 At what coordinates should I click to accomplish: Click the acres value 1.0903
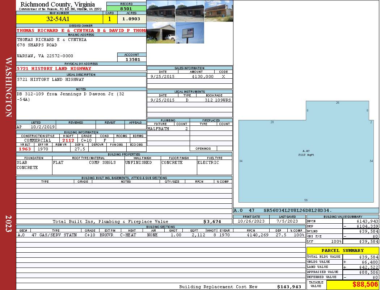pyautogui.click(x=132, y=19)
